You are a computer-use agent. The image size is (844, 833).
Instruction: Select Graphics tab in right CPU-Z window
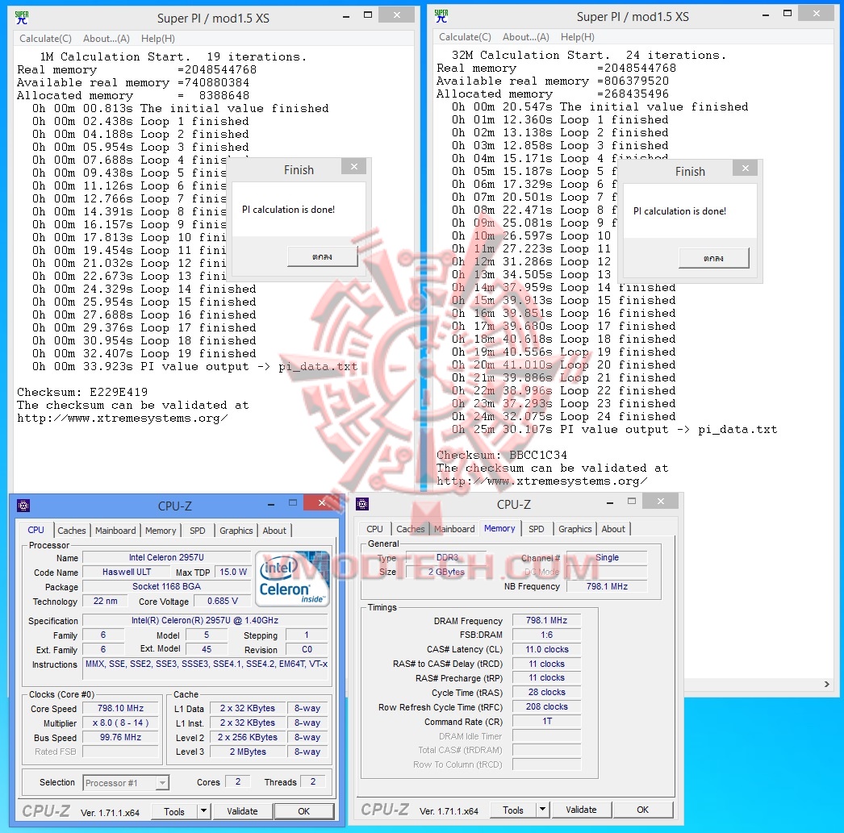(x=575, y=529)
